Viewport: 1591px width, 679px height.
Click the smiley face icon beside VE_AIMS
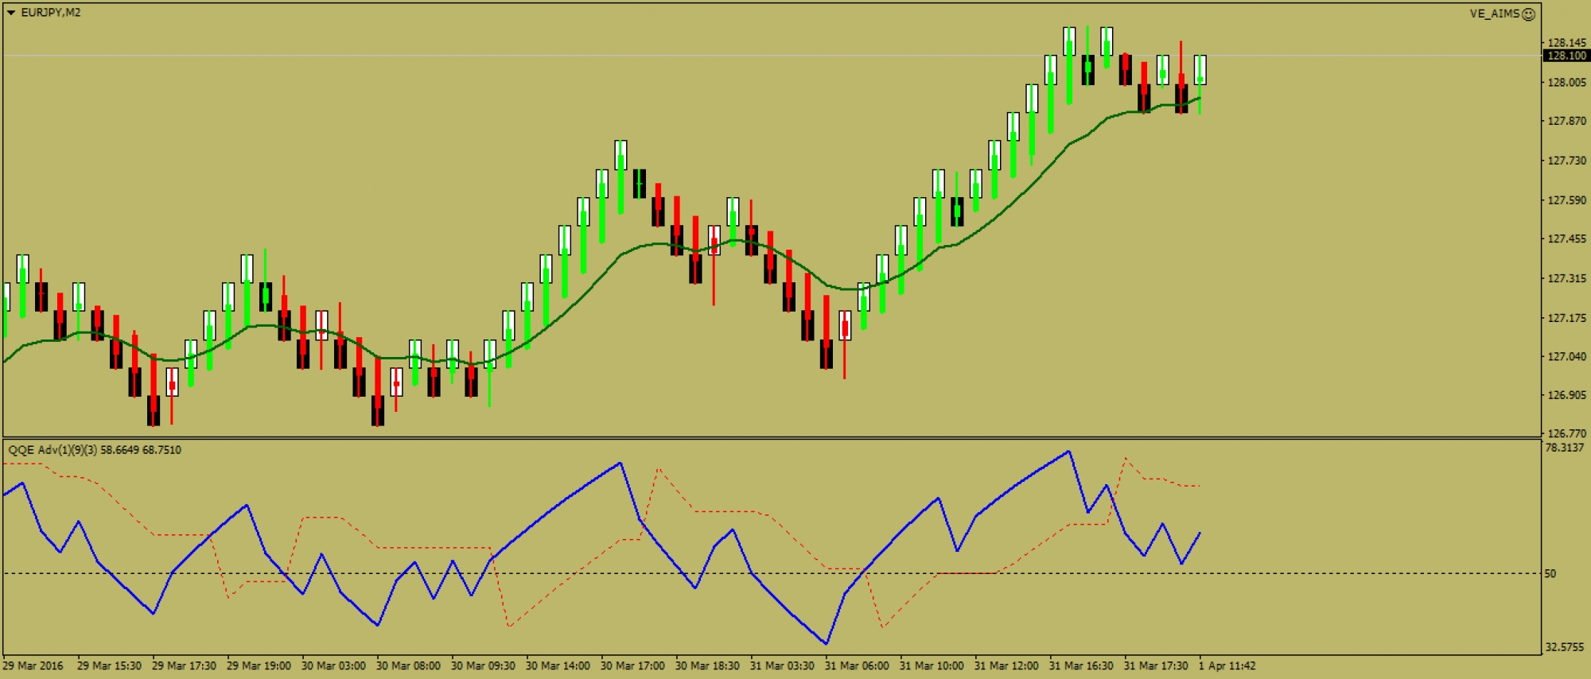[1528, 14]
